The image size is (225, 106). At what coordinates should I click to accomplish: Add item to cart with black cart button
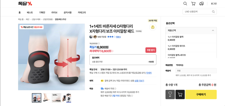[x=180, y=95]
